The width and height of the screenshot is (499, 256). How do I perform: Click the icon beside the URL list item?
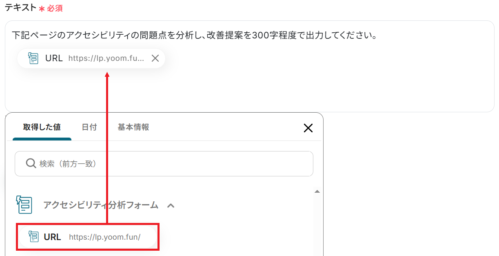click(34, 236)
